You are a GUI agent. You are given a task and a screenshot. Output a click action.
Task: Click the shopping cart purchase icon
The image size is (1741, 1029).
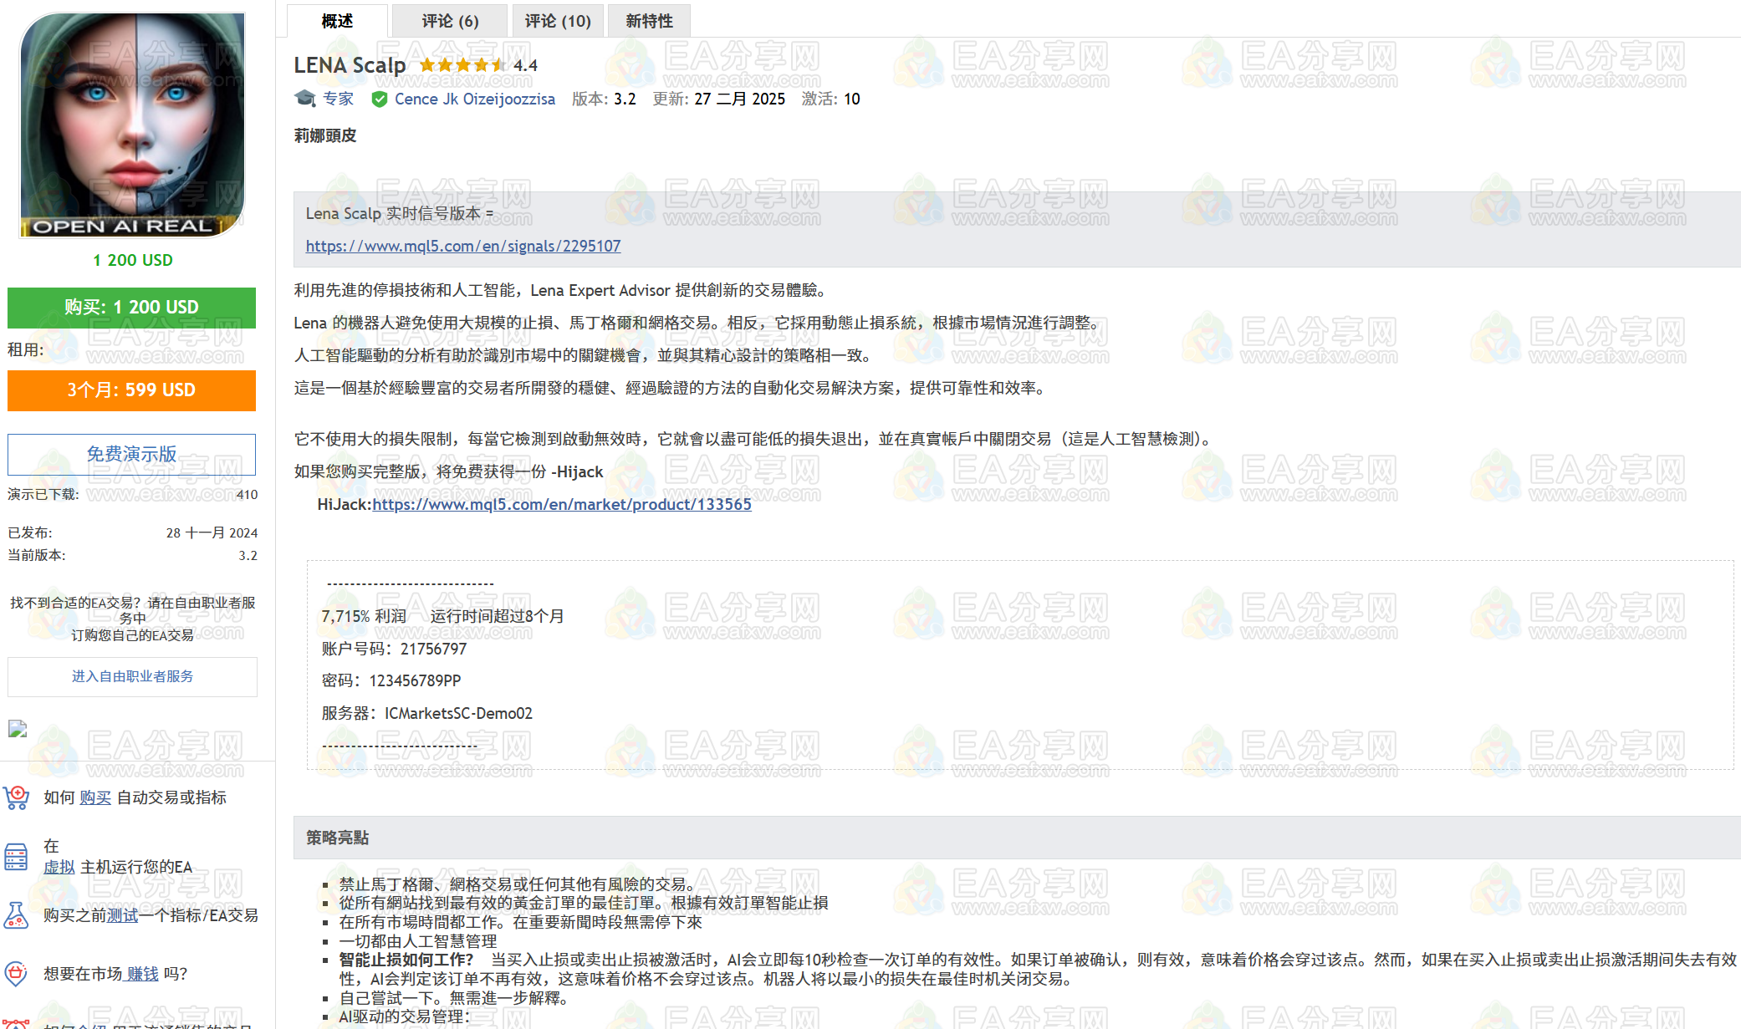point(16,797)
